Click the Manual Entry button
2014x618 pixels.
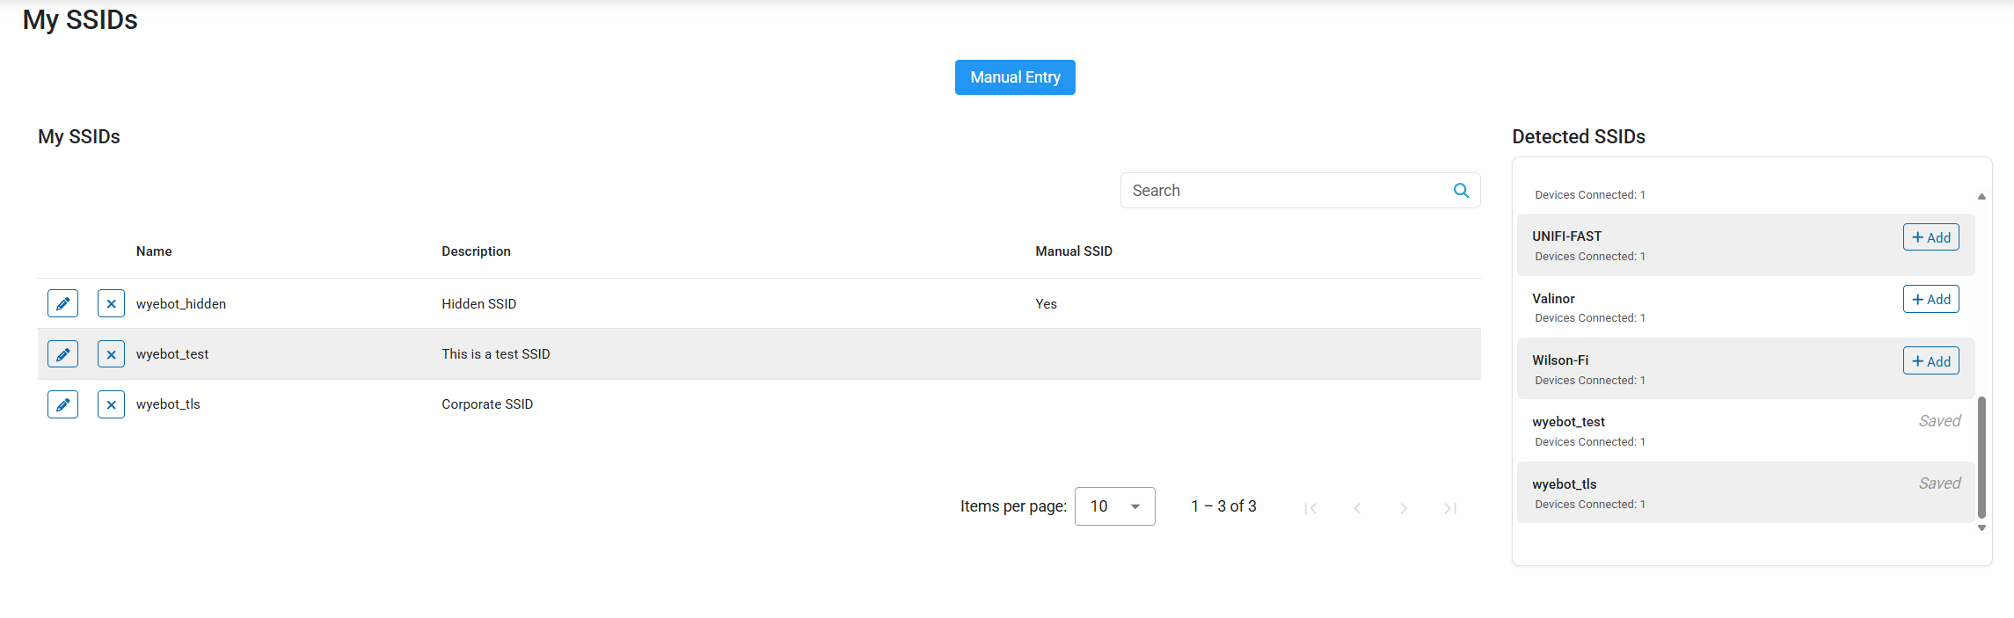click(x=1015, y=77)
